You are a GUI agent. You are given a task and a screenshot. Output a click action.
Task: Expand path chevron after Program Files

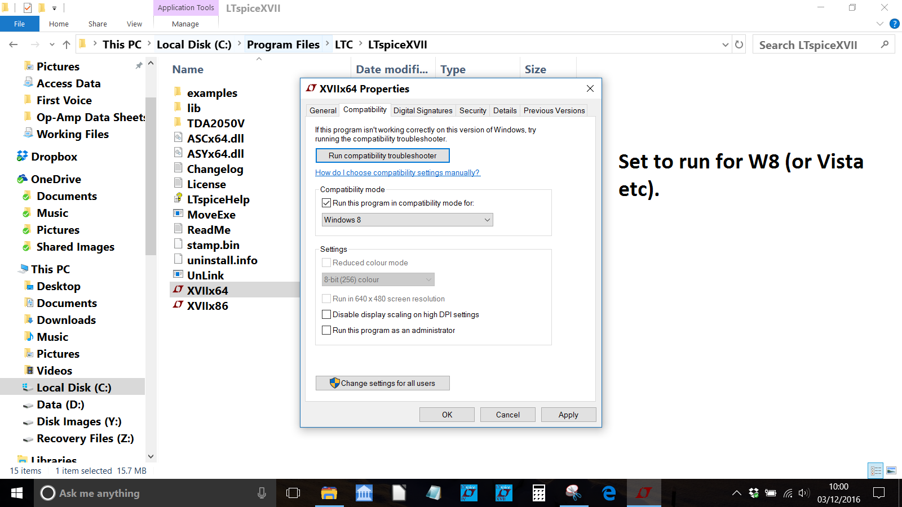click(x=328, y=44)
